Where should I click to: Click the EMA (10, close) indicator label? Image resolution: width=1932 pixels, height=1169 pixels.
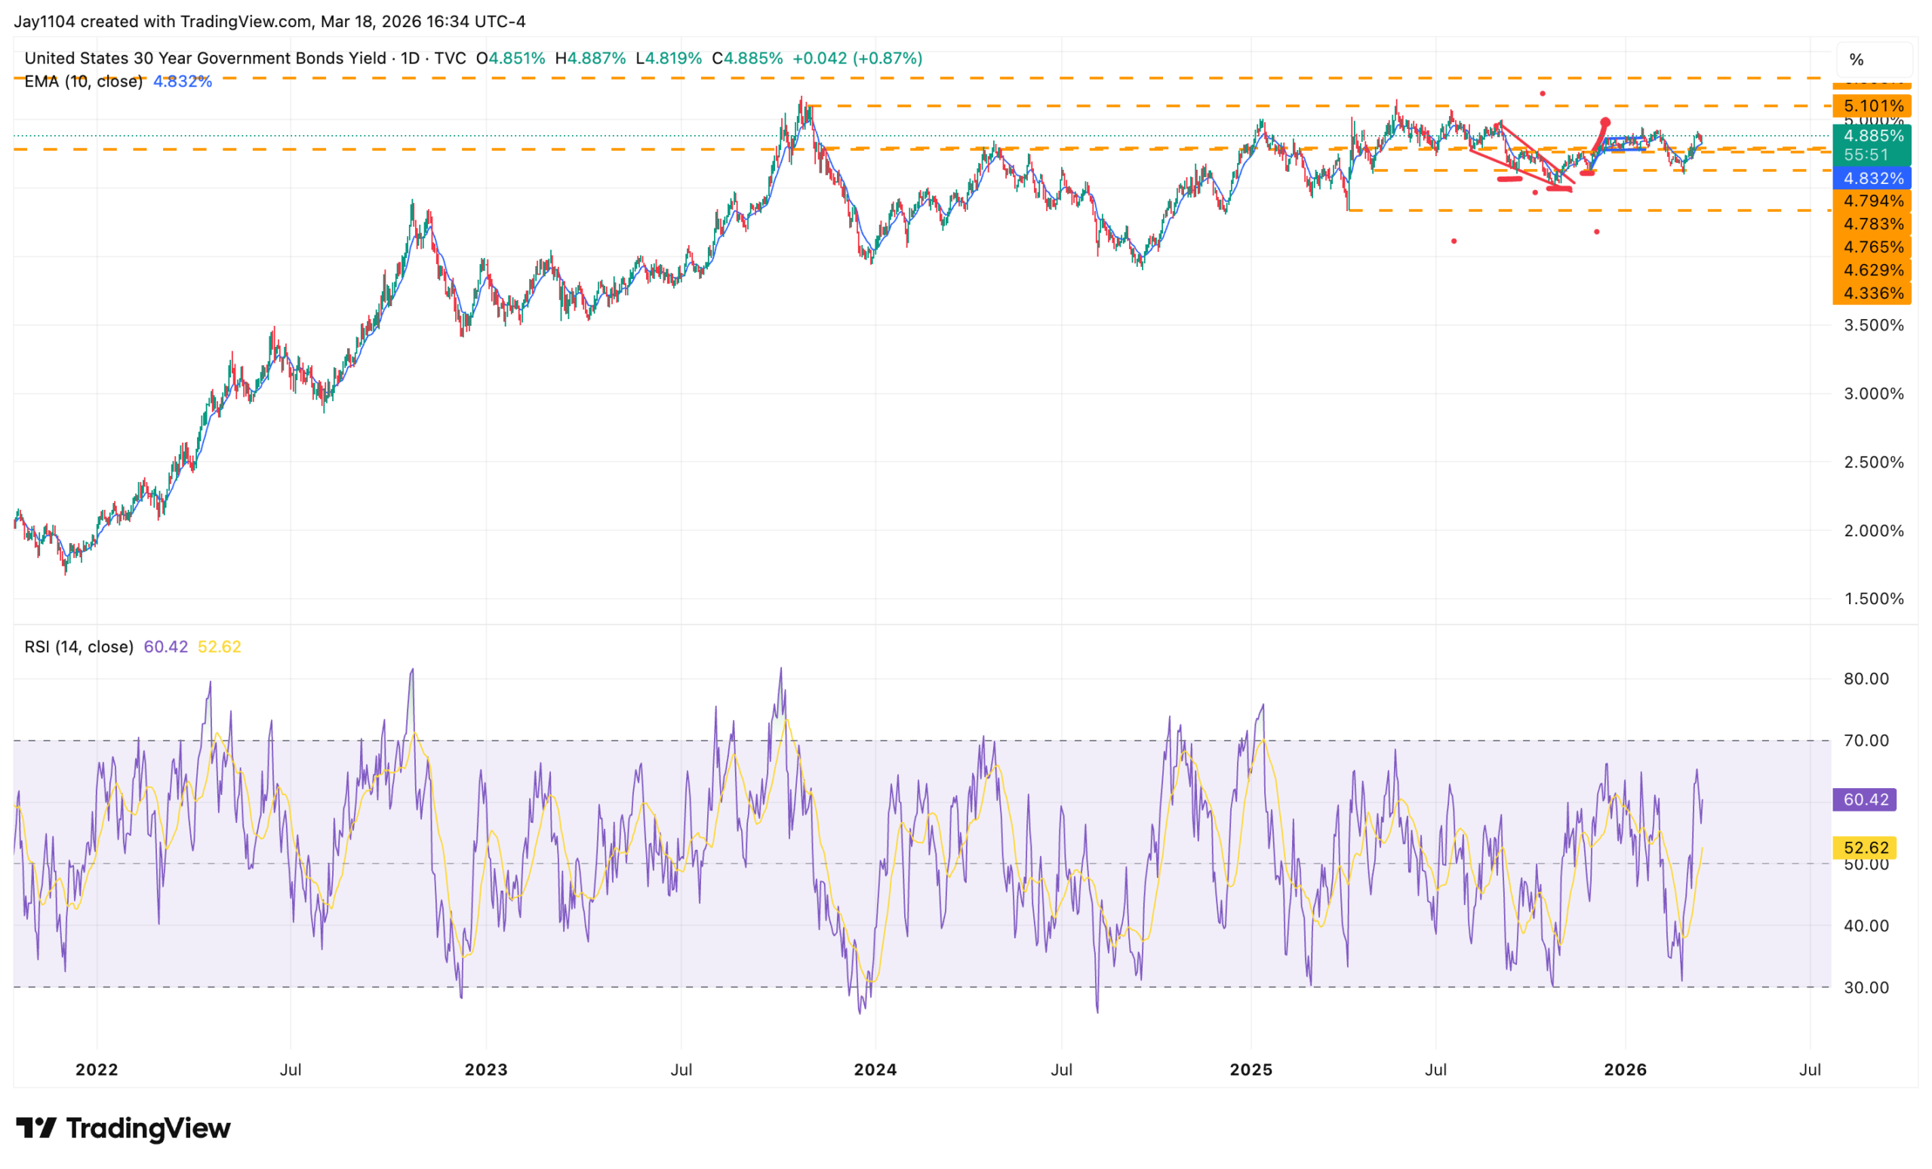coord(83,81)
